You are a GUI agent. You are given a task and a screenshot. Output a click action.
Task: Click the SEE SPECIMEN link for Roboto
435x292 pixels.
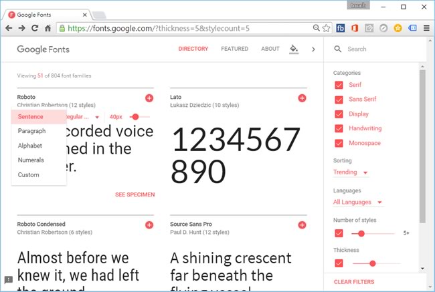pyautogui.click(x=135, y=194)
